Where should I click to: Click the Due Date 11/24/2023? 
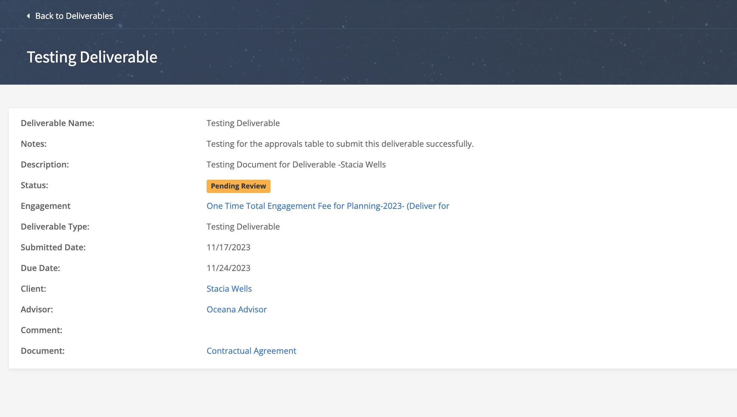click(228, 268)
